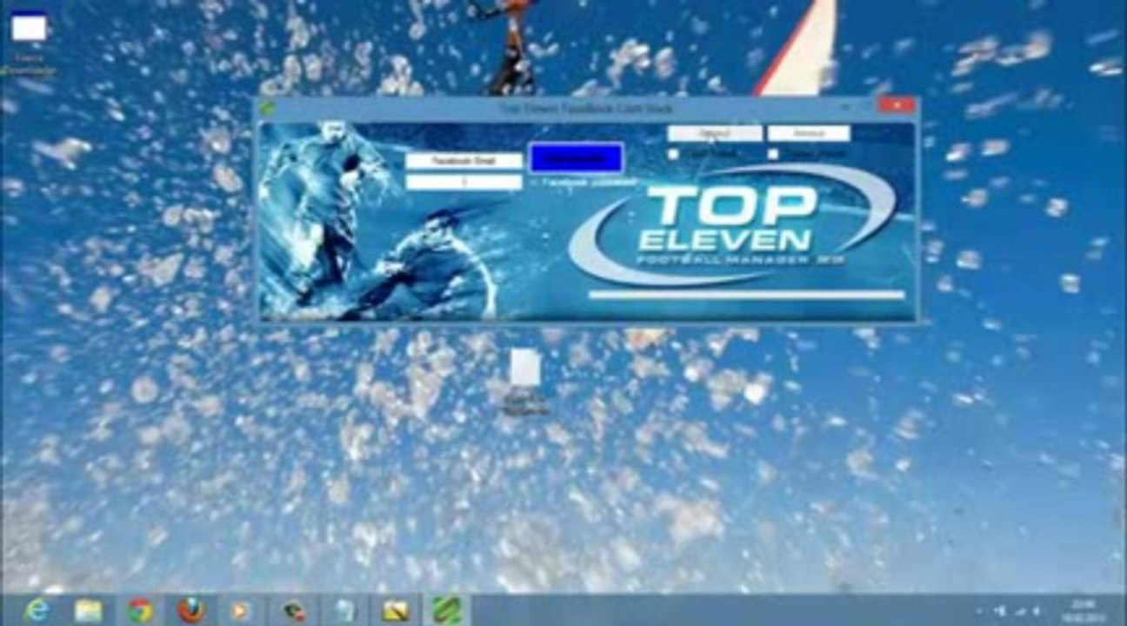Viewport: 1127px width, 626px height.
Task: Open Internet Explorer from the taskbar
Action: click(37, 610)
